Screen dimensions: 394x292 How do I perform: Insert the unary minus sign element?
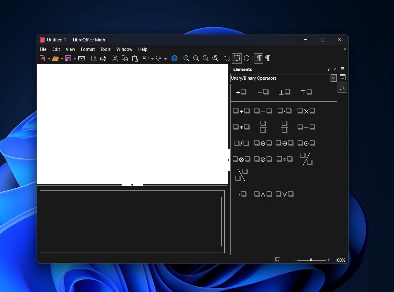coord(263,92)
